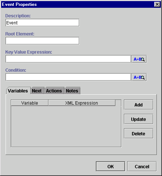The image size is (162, 176).
Task: Select the Variable column header
Action: pos(30,103)
